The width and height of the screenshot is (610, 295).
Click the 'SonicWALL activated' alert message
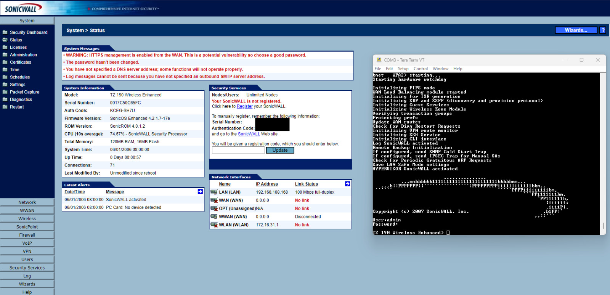pos(126,200)
